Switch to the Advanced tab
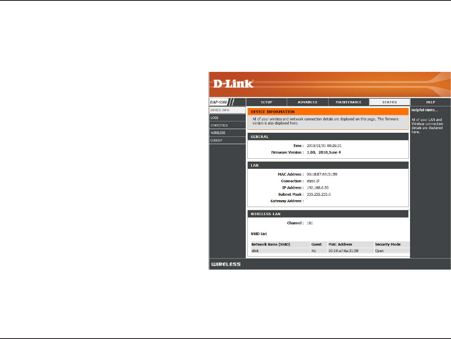Image resolution: width=451 pixels, height=339 pixels. click(x=307, y=102)
